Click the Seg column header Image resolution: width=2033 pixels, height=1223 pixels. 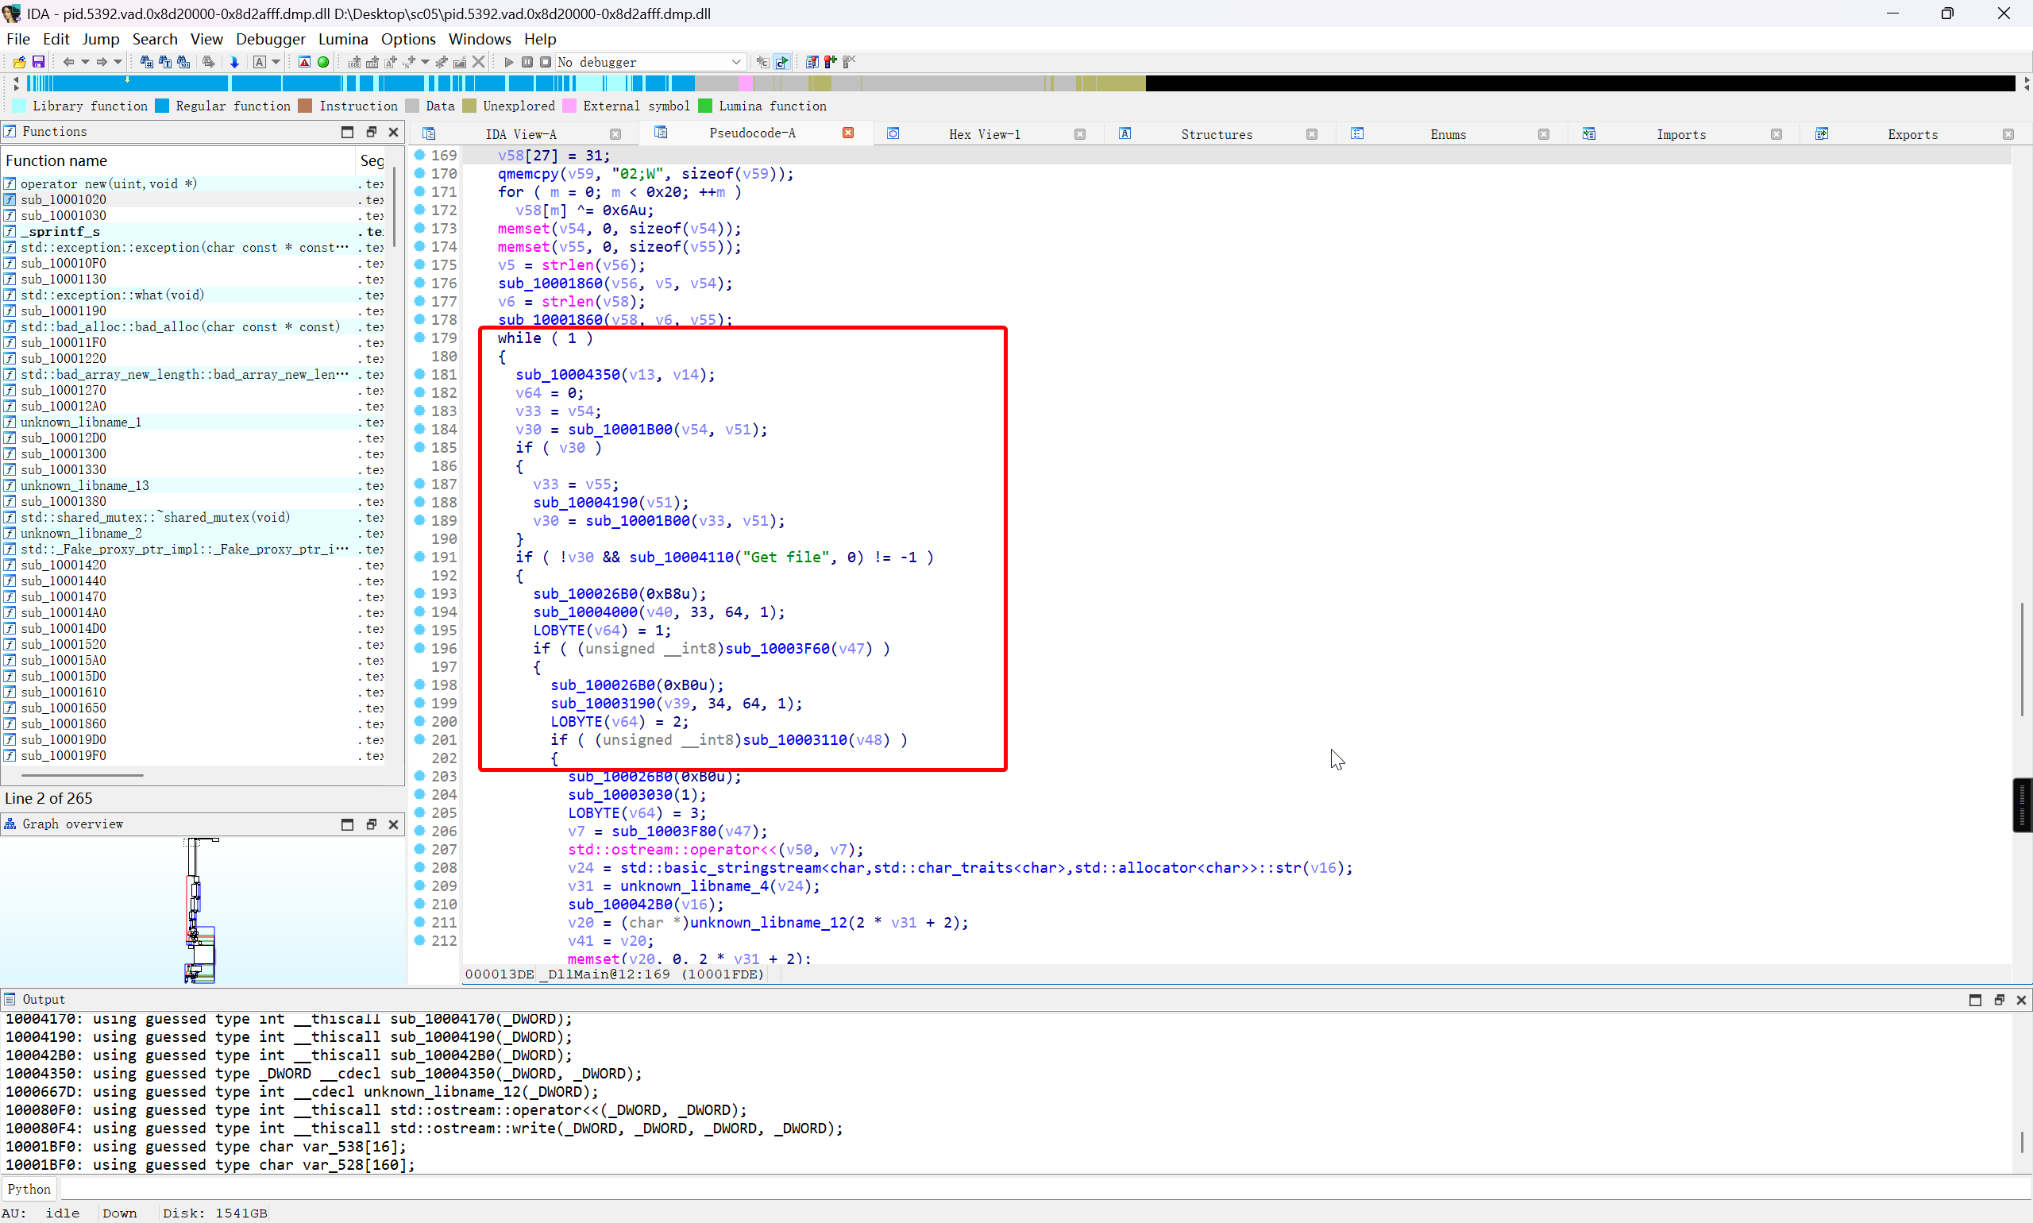(x=372, y=160)
